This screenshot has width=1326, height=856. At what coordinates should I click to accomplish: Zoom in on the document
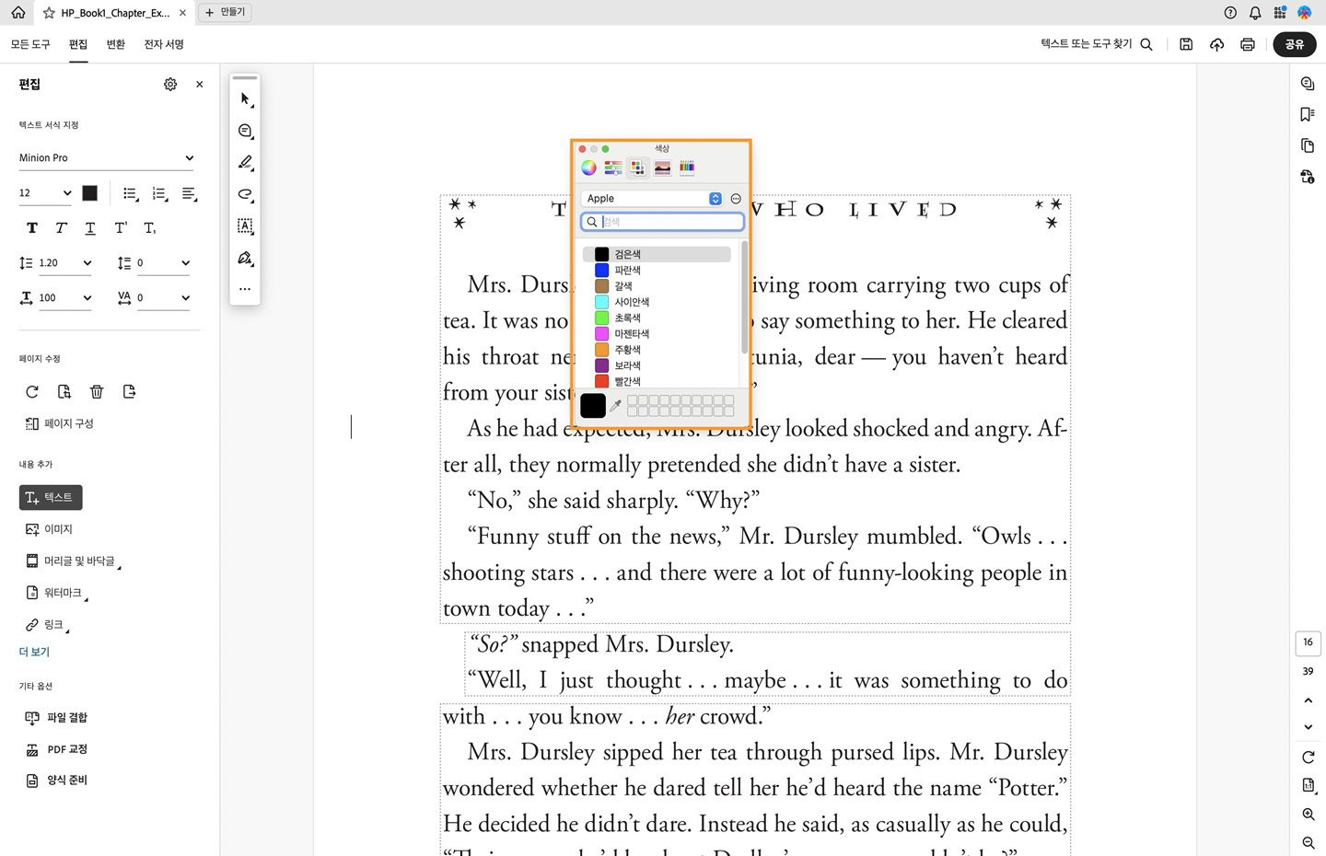pyautogui.click(x=1309, y=815)
